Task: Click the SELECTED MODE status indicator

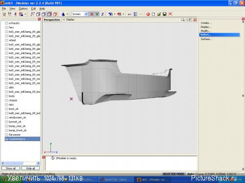Action: (173, 174)
